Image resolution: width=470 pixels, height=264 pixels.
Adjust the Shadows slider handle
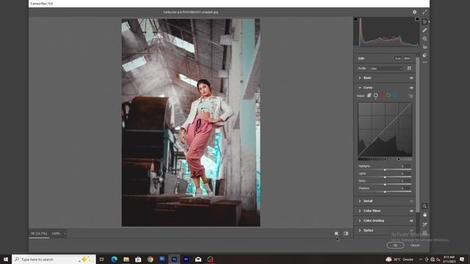[x=385, y=192]
